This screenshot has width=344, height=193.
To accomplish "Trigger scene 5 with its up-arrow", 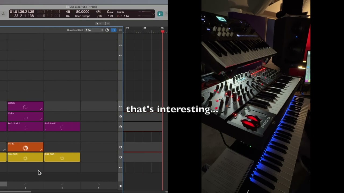I will pos(99,184).
